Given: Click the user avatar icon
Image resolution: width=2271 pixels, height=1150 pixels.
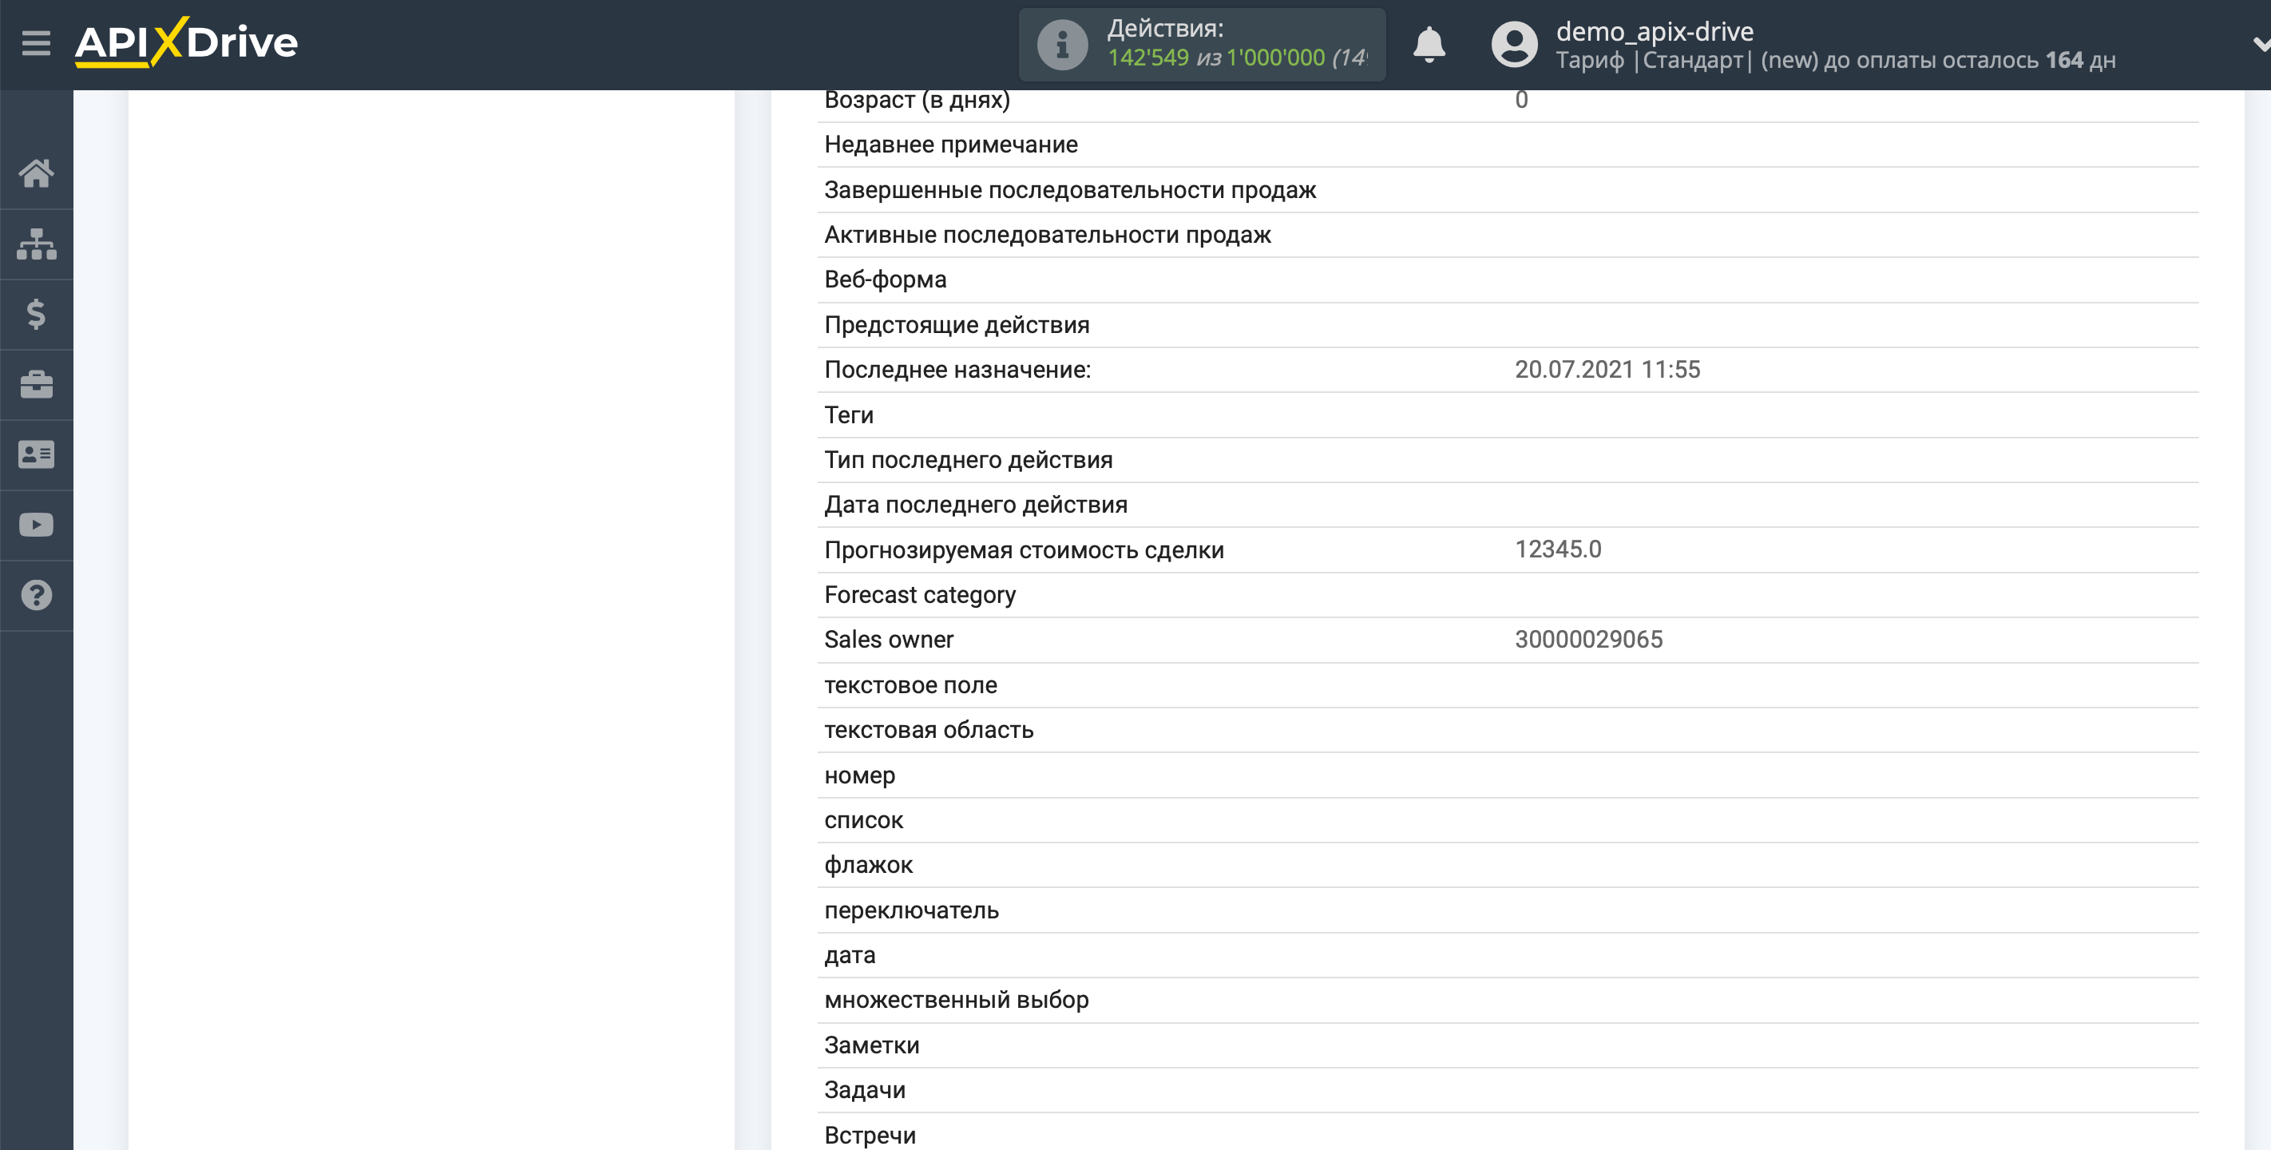Looking at the screenshot, I should tap(1514, 44).
